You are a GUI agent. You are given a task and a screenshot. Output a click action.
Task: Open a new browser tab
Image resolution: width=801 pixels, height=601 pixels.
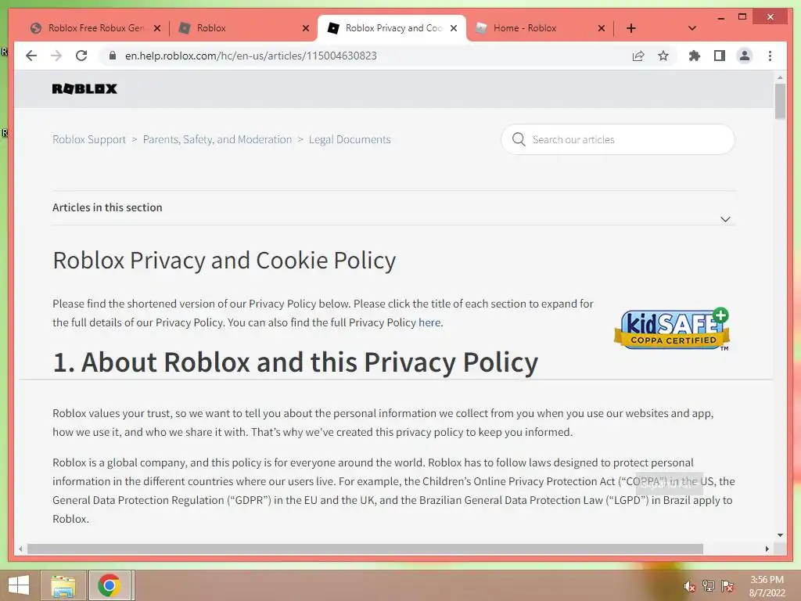click(631, 28)
